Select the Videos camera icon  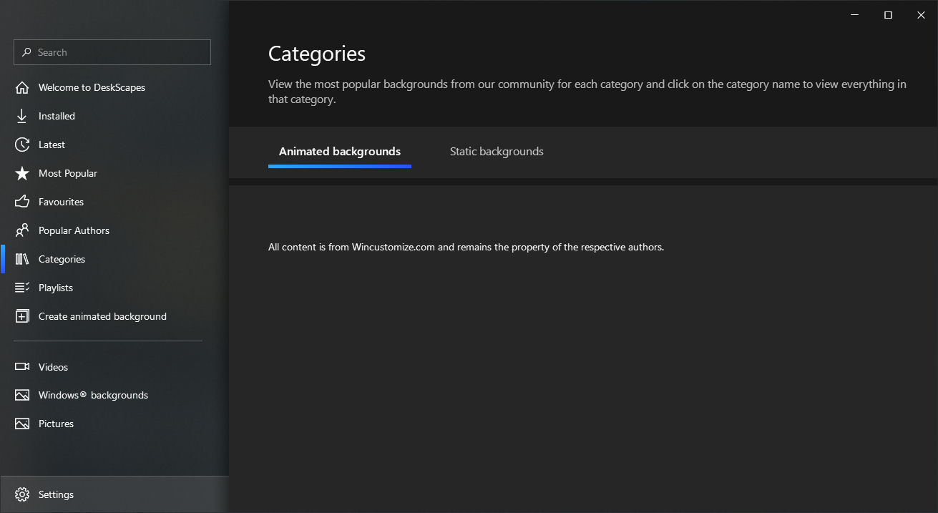coord(22,366)
